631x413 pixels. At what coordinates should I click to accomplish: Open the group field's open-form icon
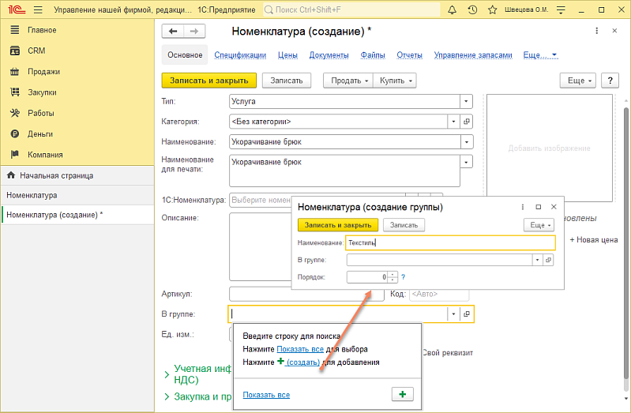coord(467,314)
